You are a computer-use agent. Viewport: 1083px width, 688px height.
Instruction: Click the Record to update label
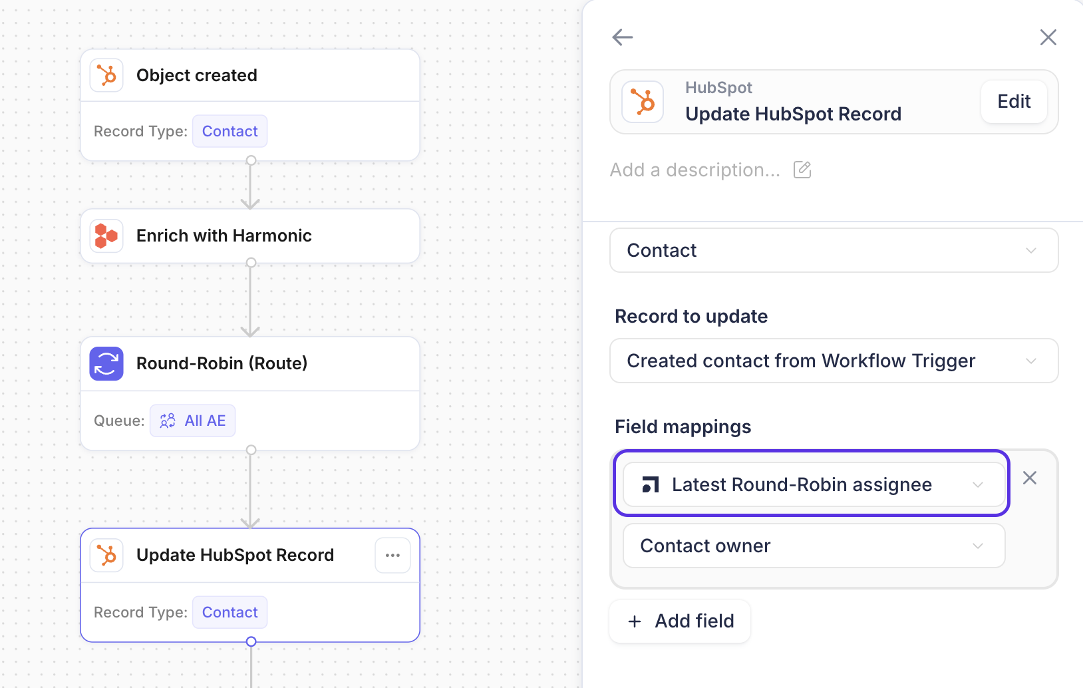click(691, 316)
